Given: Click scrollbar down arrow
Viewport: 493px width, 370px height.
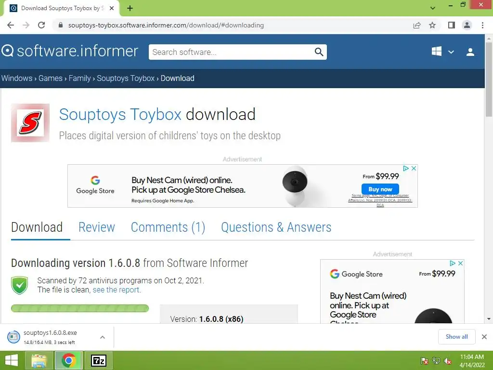Looking at the screenshot, I should 489,319.
